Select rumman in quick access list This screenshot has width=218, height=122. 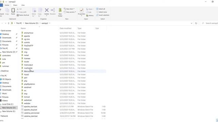[x=5, y=66]
